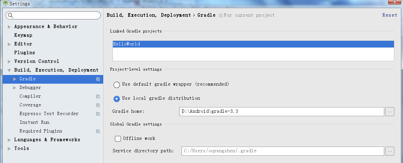Select 'Use local gradle distribution' radio button
This screenshot has width=403, height=163.
[x=117, y=99]
